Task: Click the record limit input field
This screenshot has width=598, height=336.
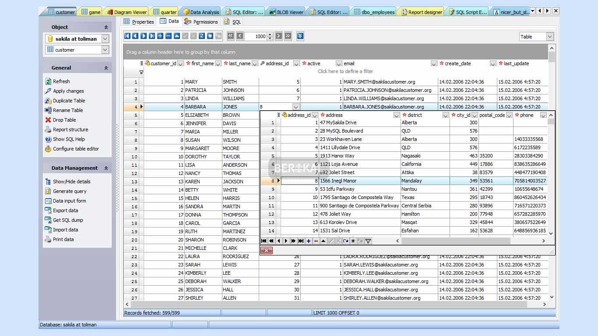Action: 255,36
